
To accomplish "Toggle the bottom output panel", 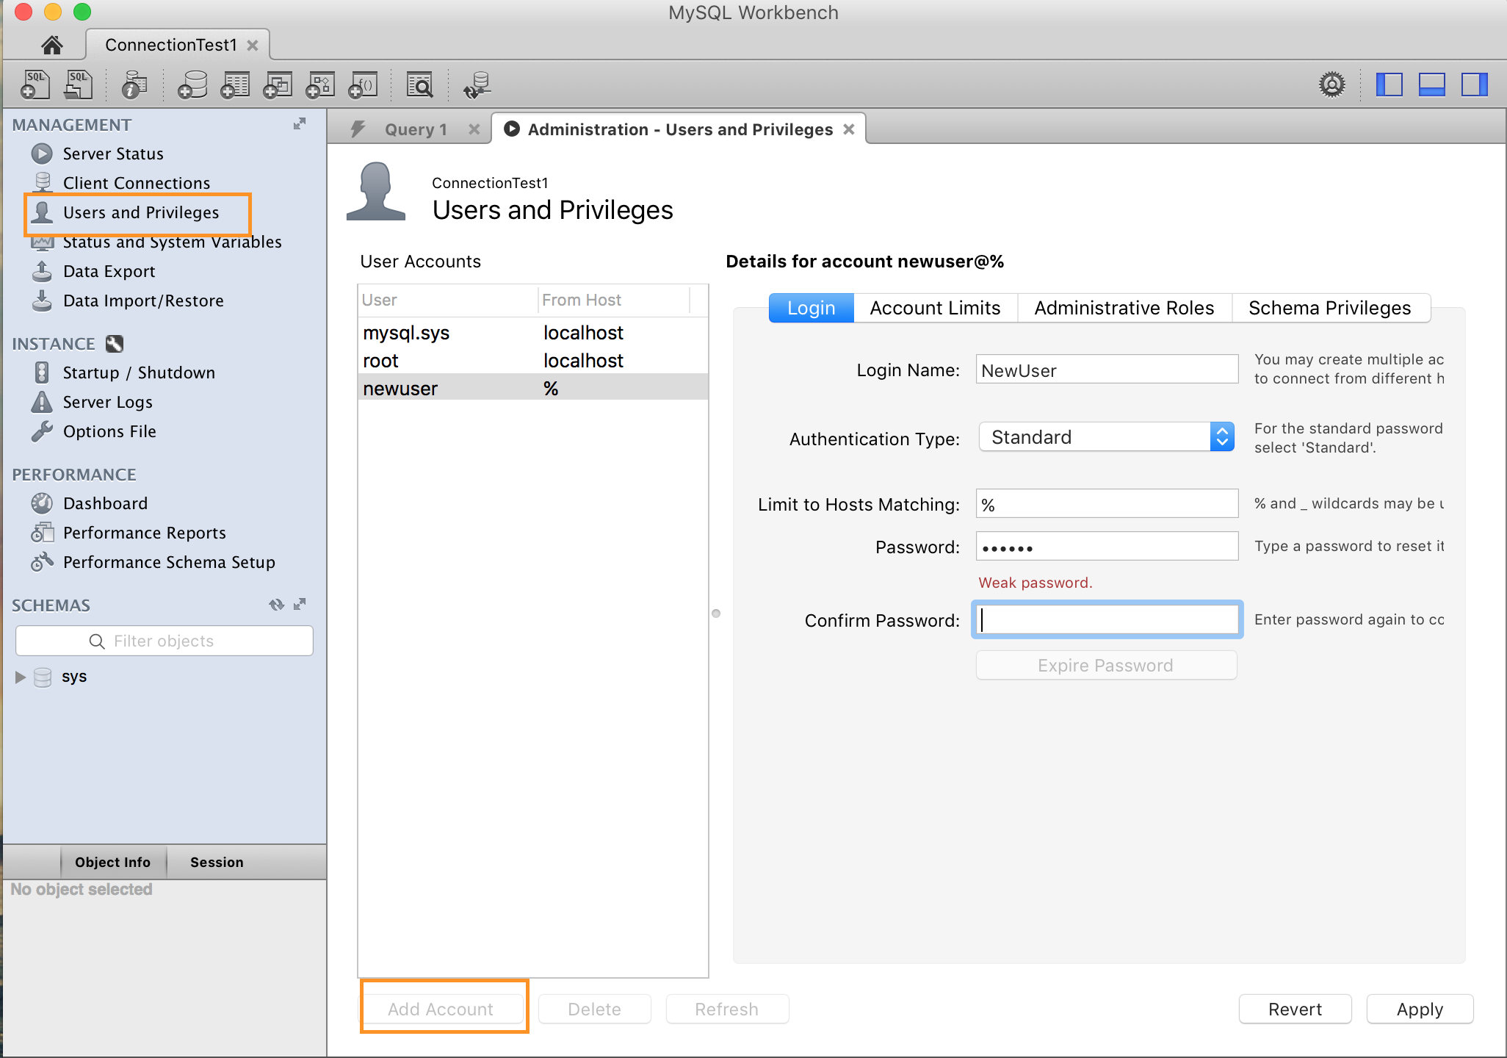I will point(1431,84).
